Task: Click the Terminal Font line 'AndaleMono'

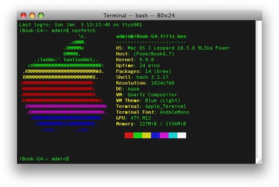Action: (152, 112)
